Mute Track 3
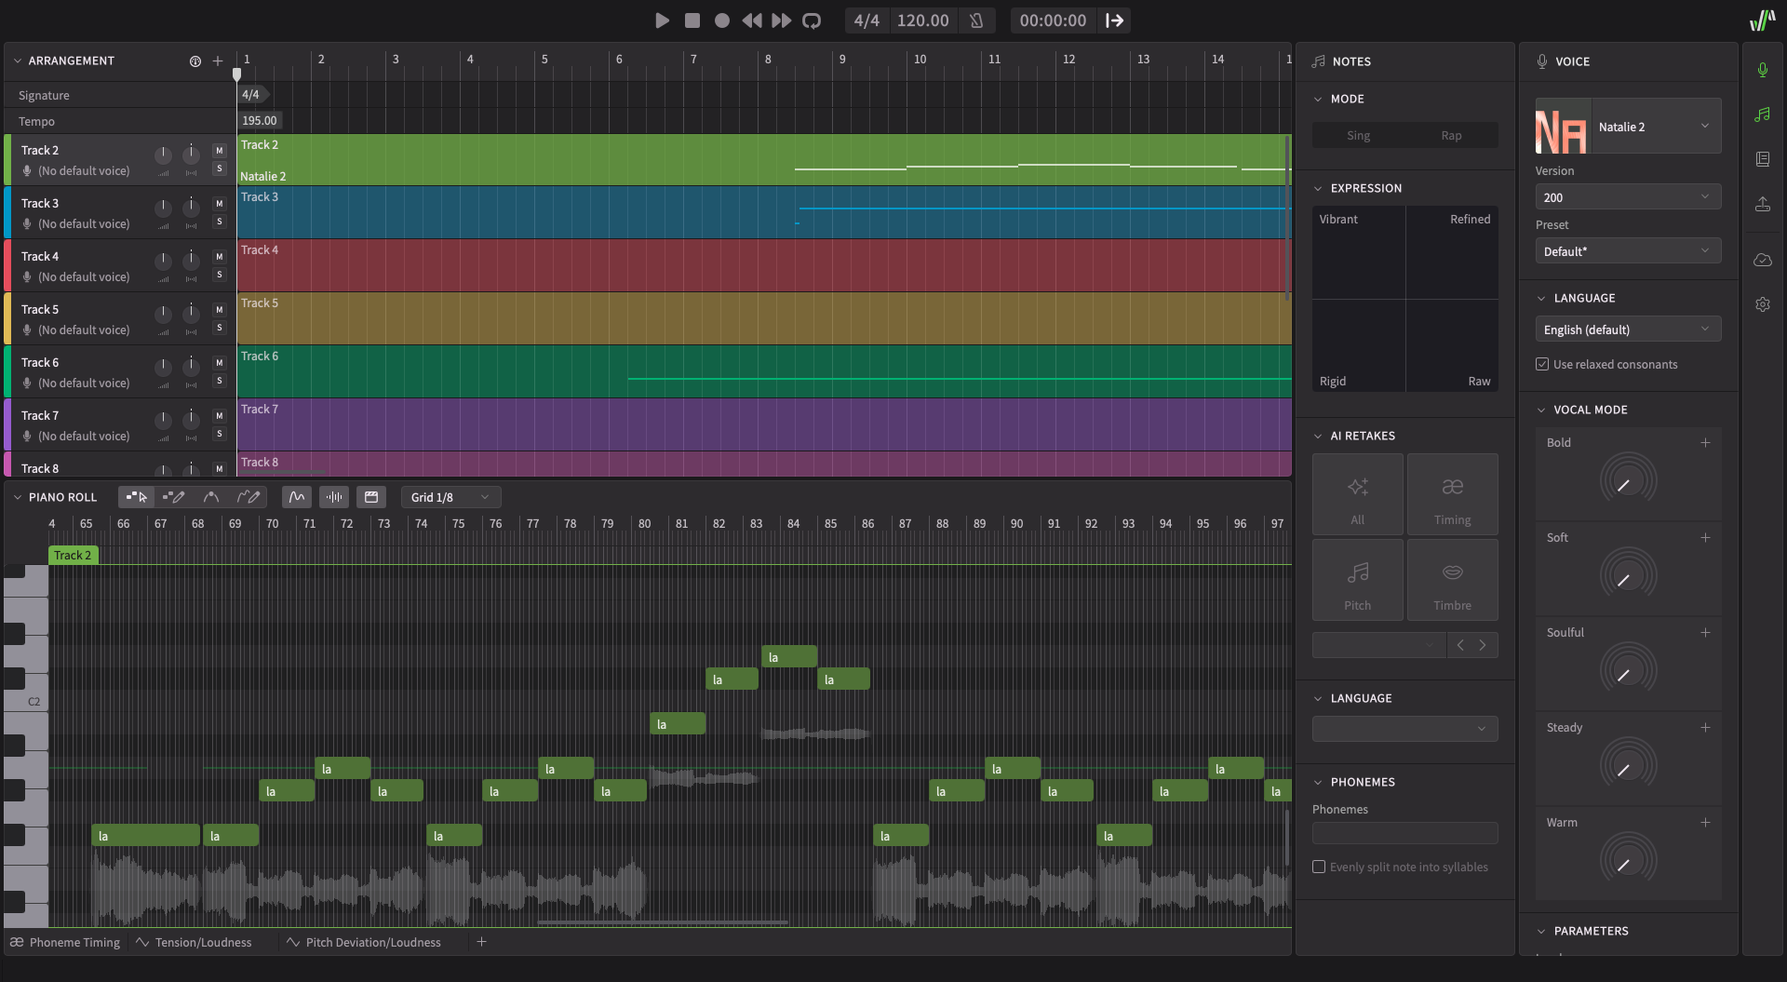1787x982 pixels. click(220, 203)
